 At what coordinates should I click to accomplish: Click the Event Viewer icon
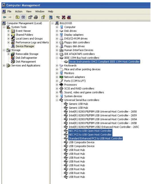pos(13,31)
